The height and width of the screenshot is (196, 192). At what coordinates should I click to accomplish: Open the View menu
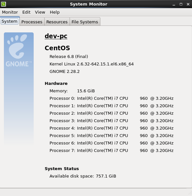(40, 12)
